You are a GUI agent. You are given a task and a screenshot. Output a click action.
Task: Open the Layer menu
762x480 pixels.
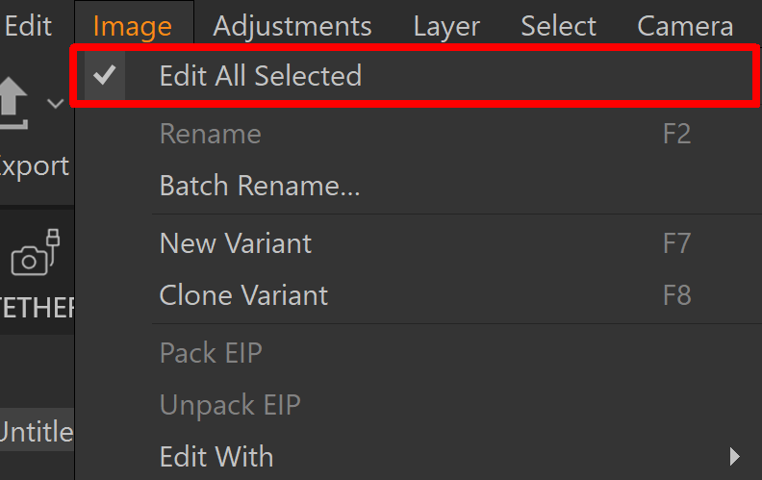pyautogui.click(x=446, y=26)
